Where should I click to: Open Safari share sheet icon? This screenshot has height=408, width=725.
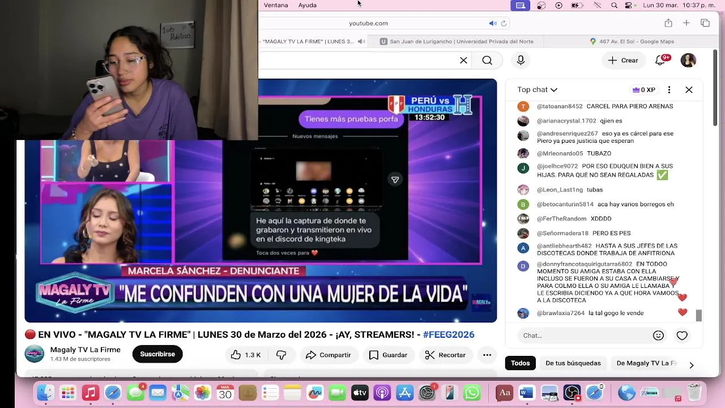coord(668,23)
